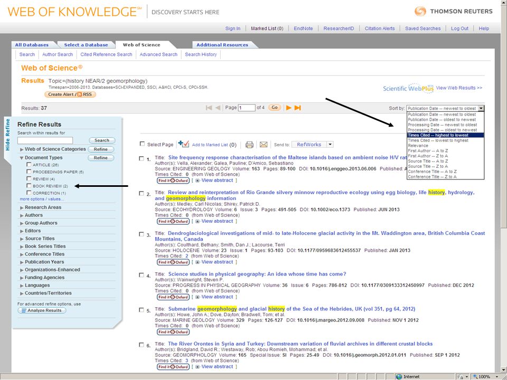Go to next page orange arrow
507x380 pixels.
click(x=289, y=108)
